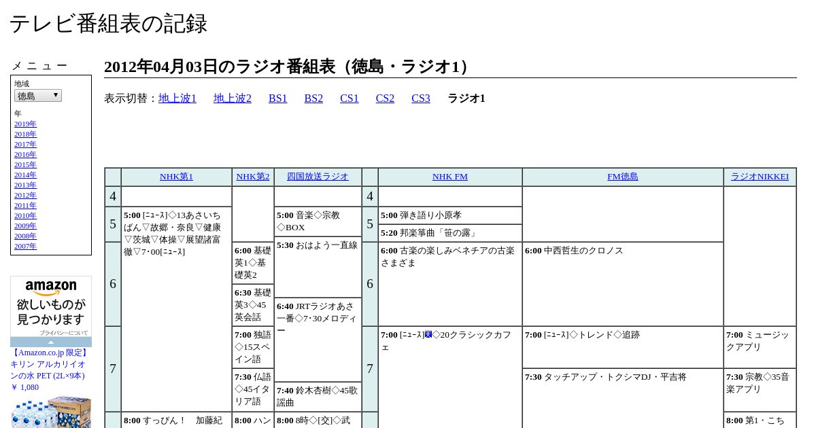This screenshot has height=428, width=816.
Task: Click the 5:00 弾き語り小原孝 cell
Action: pyautogui.click(x=450, y=215)
